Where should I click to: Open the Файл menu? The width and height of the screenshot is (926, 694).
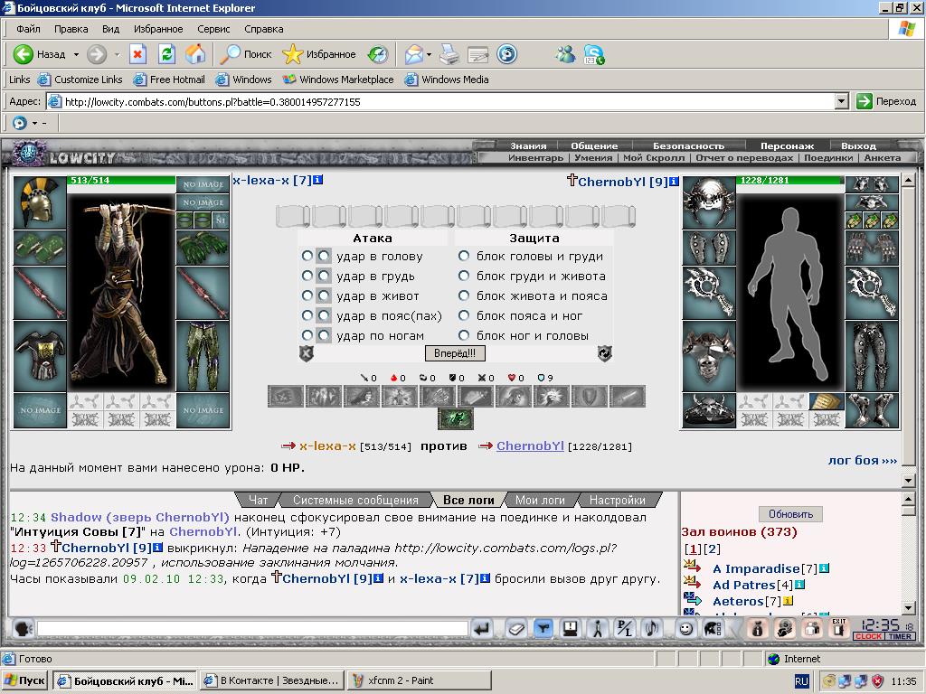pyautogui.click(x=28, y=29)
